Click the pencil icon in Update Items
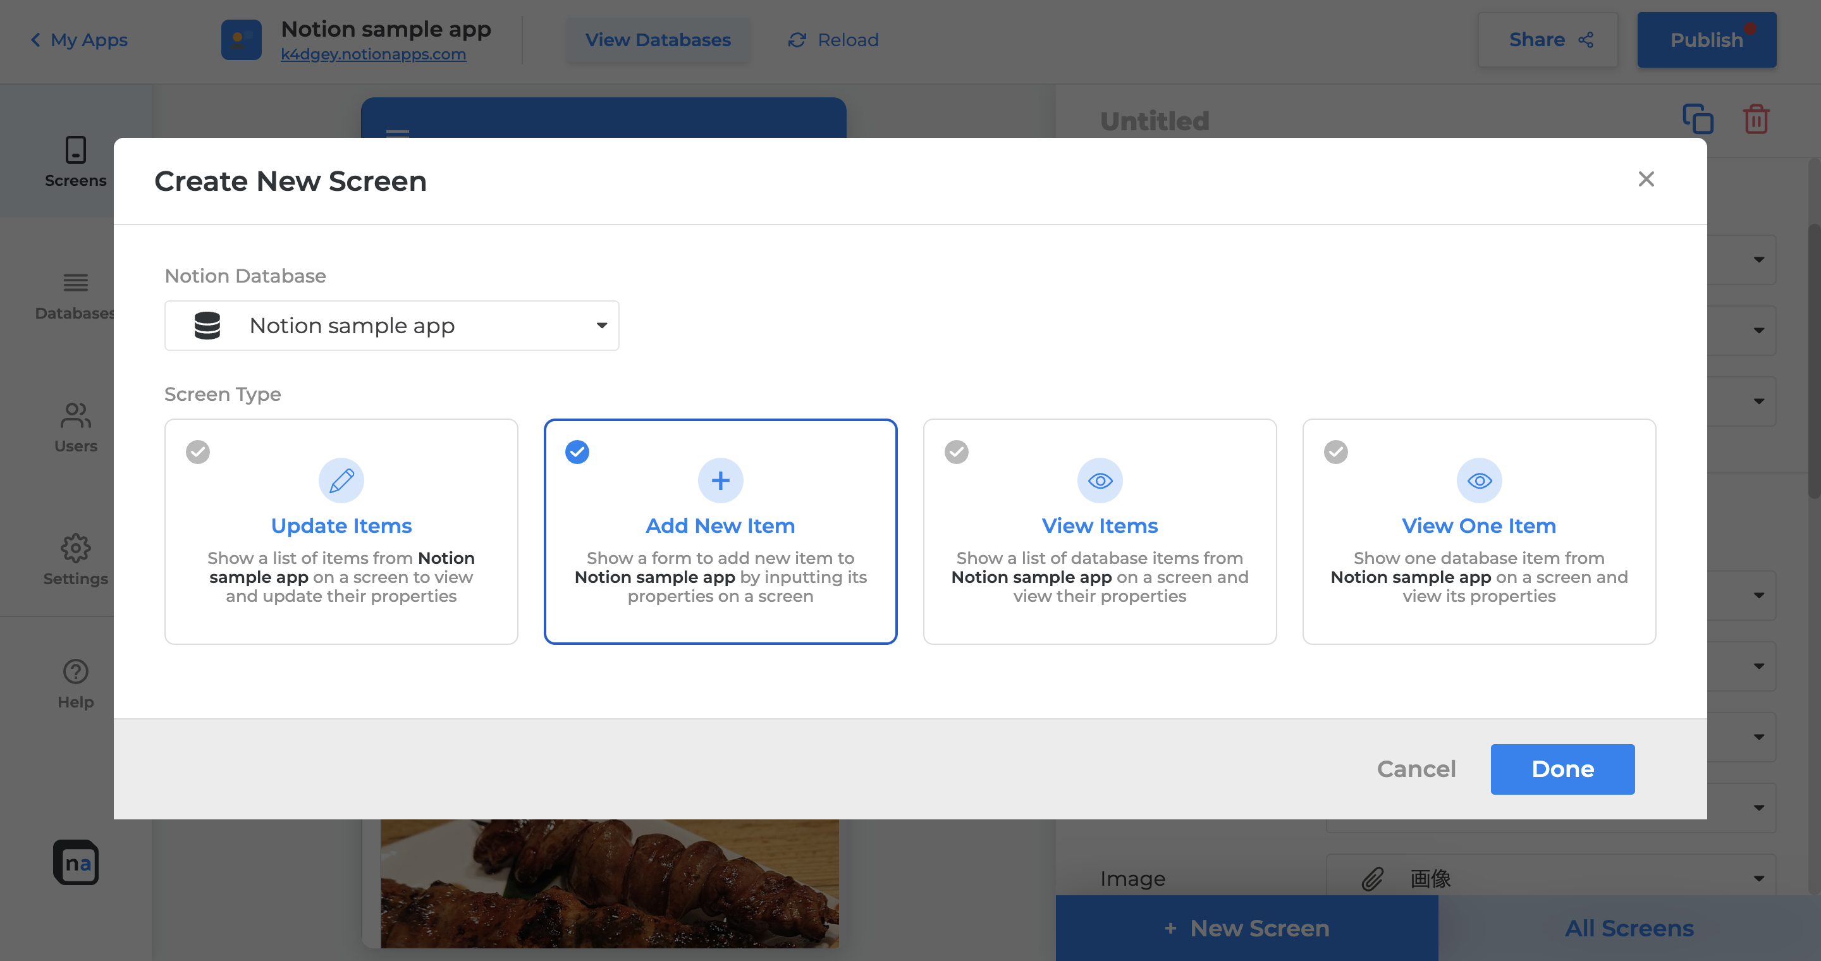The width and height of the screenshot is (1821, 961). [x=341, y=481]
